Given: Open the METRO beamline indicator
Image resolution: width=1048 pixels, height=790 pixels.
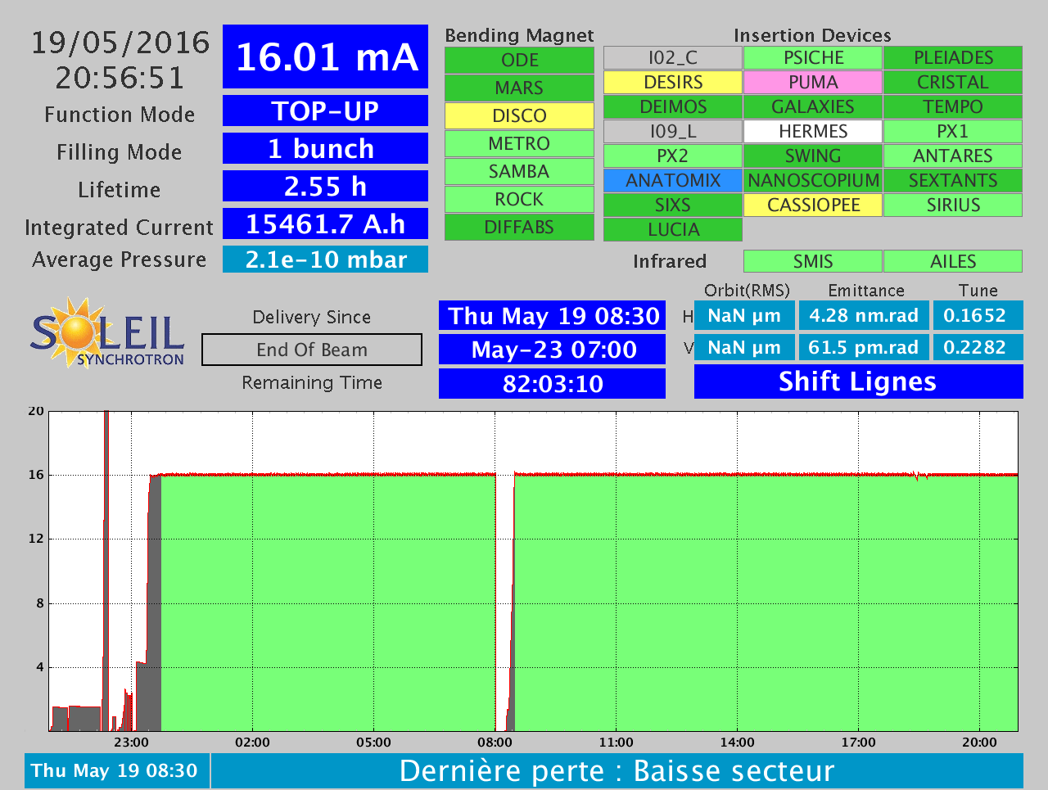Looking at the screenshot, I should click(x=519, y=143).
